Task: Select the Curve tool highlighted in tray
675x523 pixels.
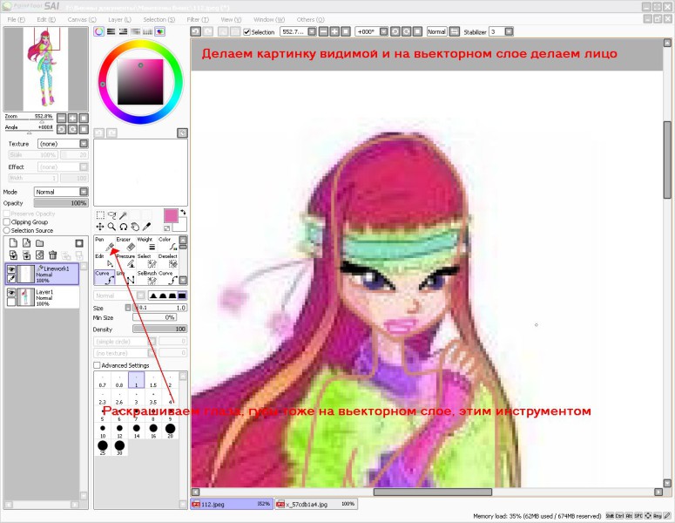Action: 105,277
